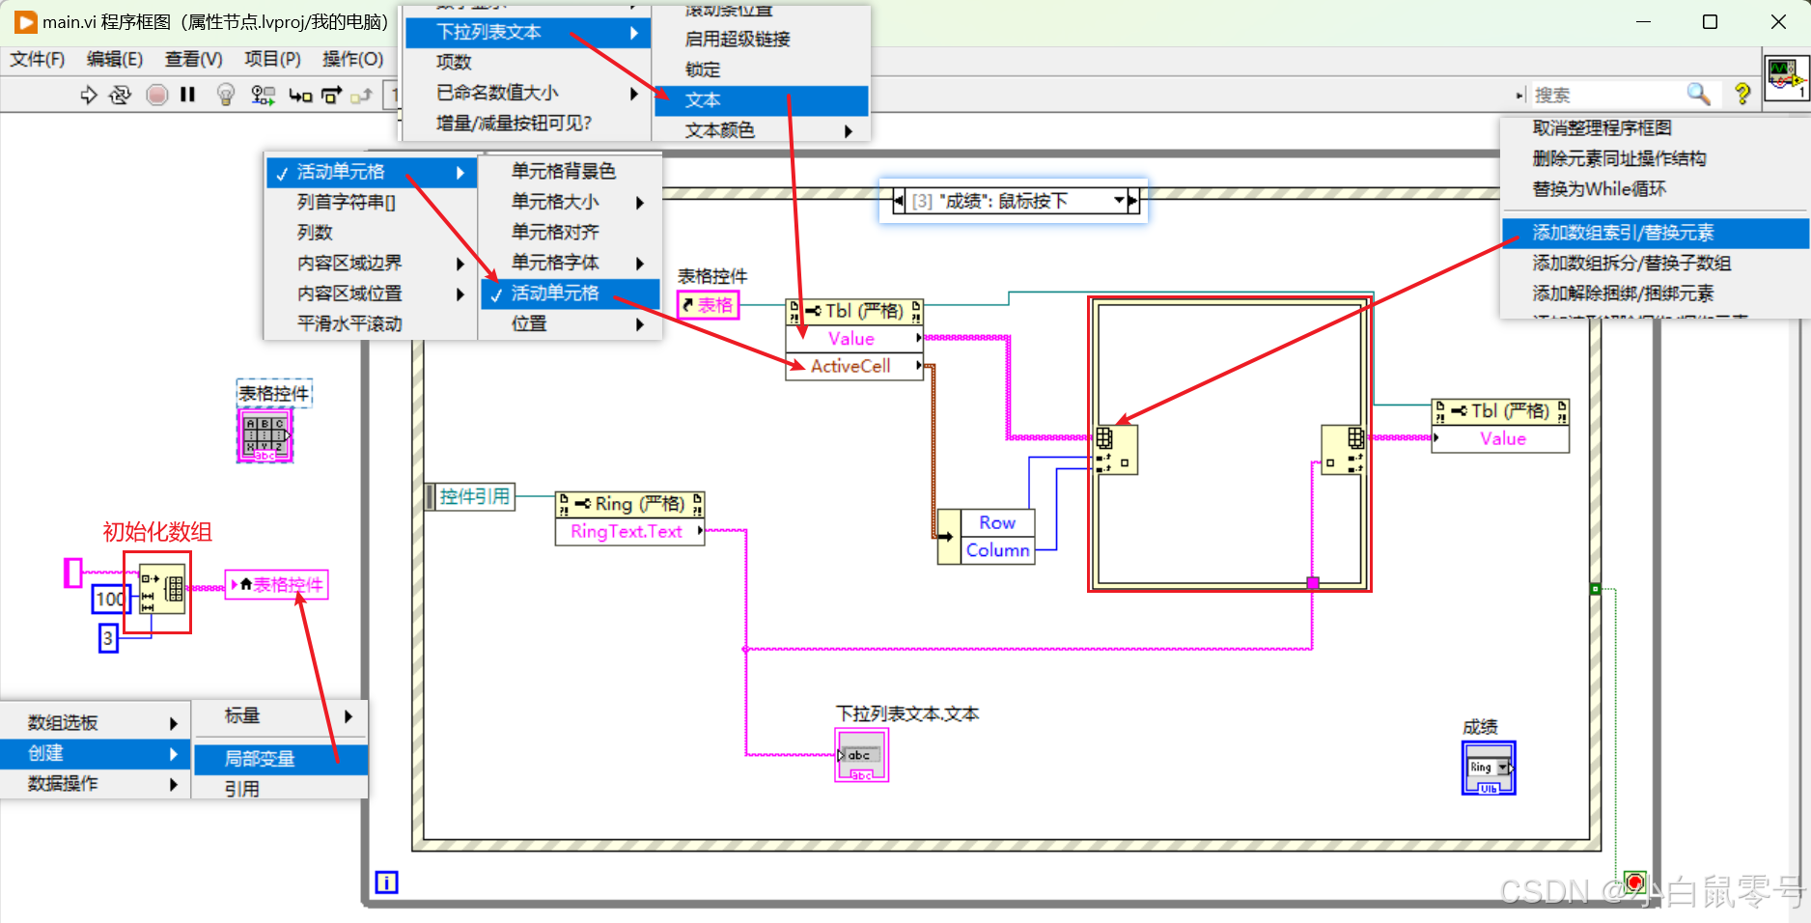Click the Step Into toolbar button

coord(299,95)
